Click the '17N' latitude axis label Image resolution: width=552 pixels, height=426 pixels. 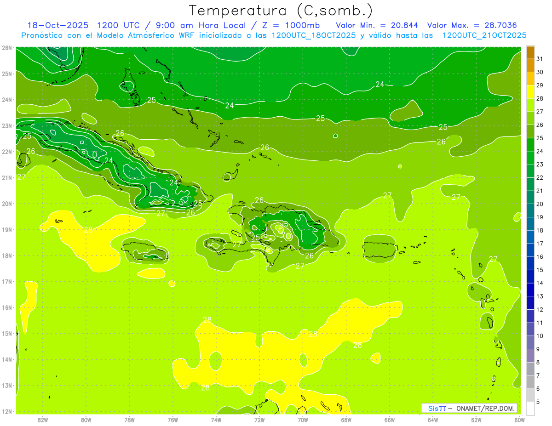coord(7,281)
